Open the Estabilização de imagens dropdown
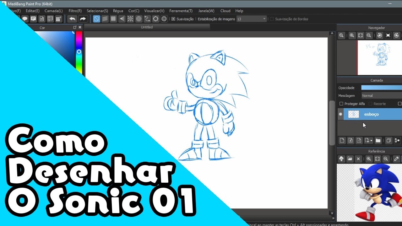 click(x=252, y=19)
